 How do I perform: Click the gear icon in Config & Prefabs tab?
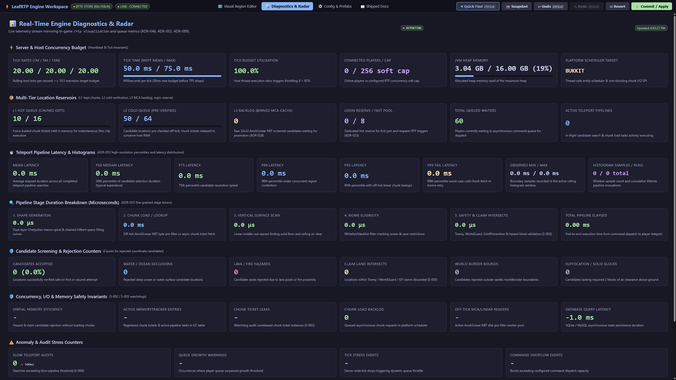coord(320,6)
